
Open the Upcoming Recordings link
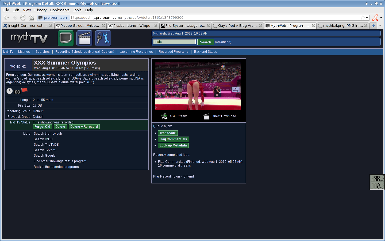(136, 52)
